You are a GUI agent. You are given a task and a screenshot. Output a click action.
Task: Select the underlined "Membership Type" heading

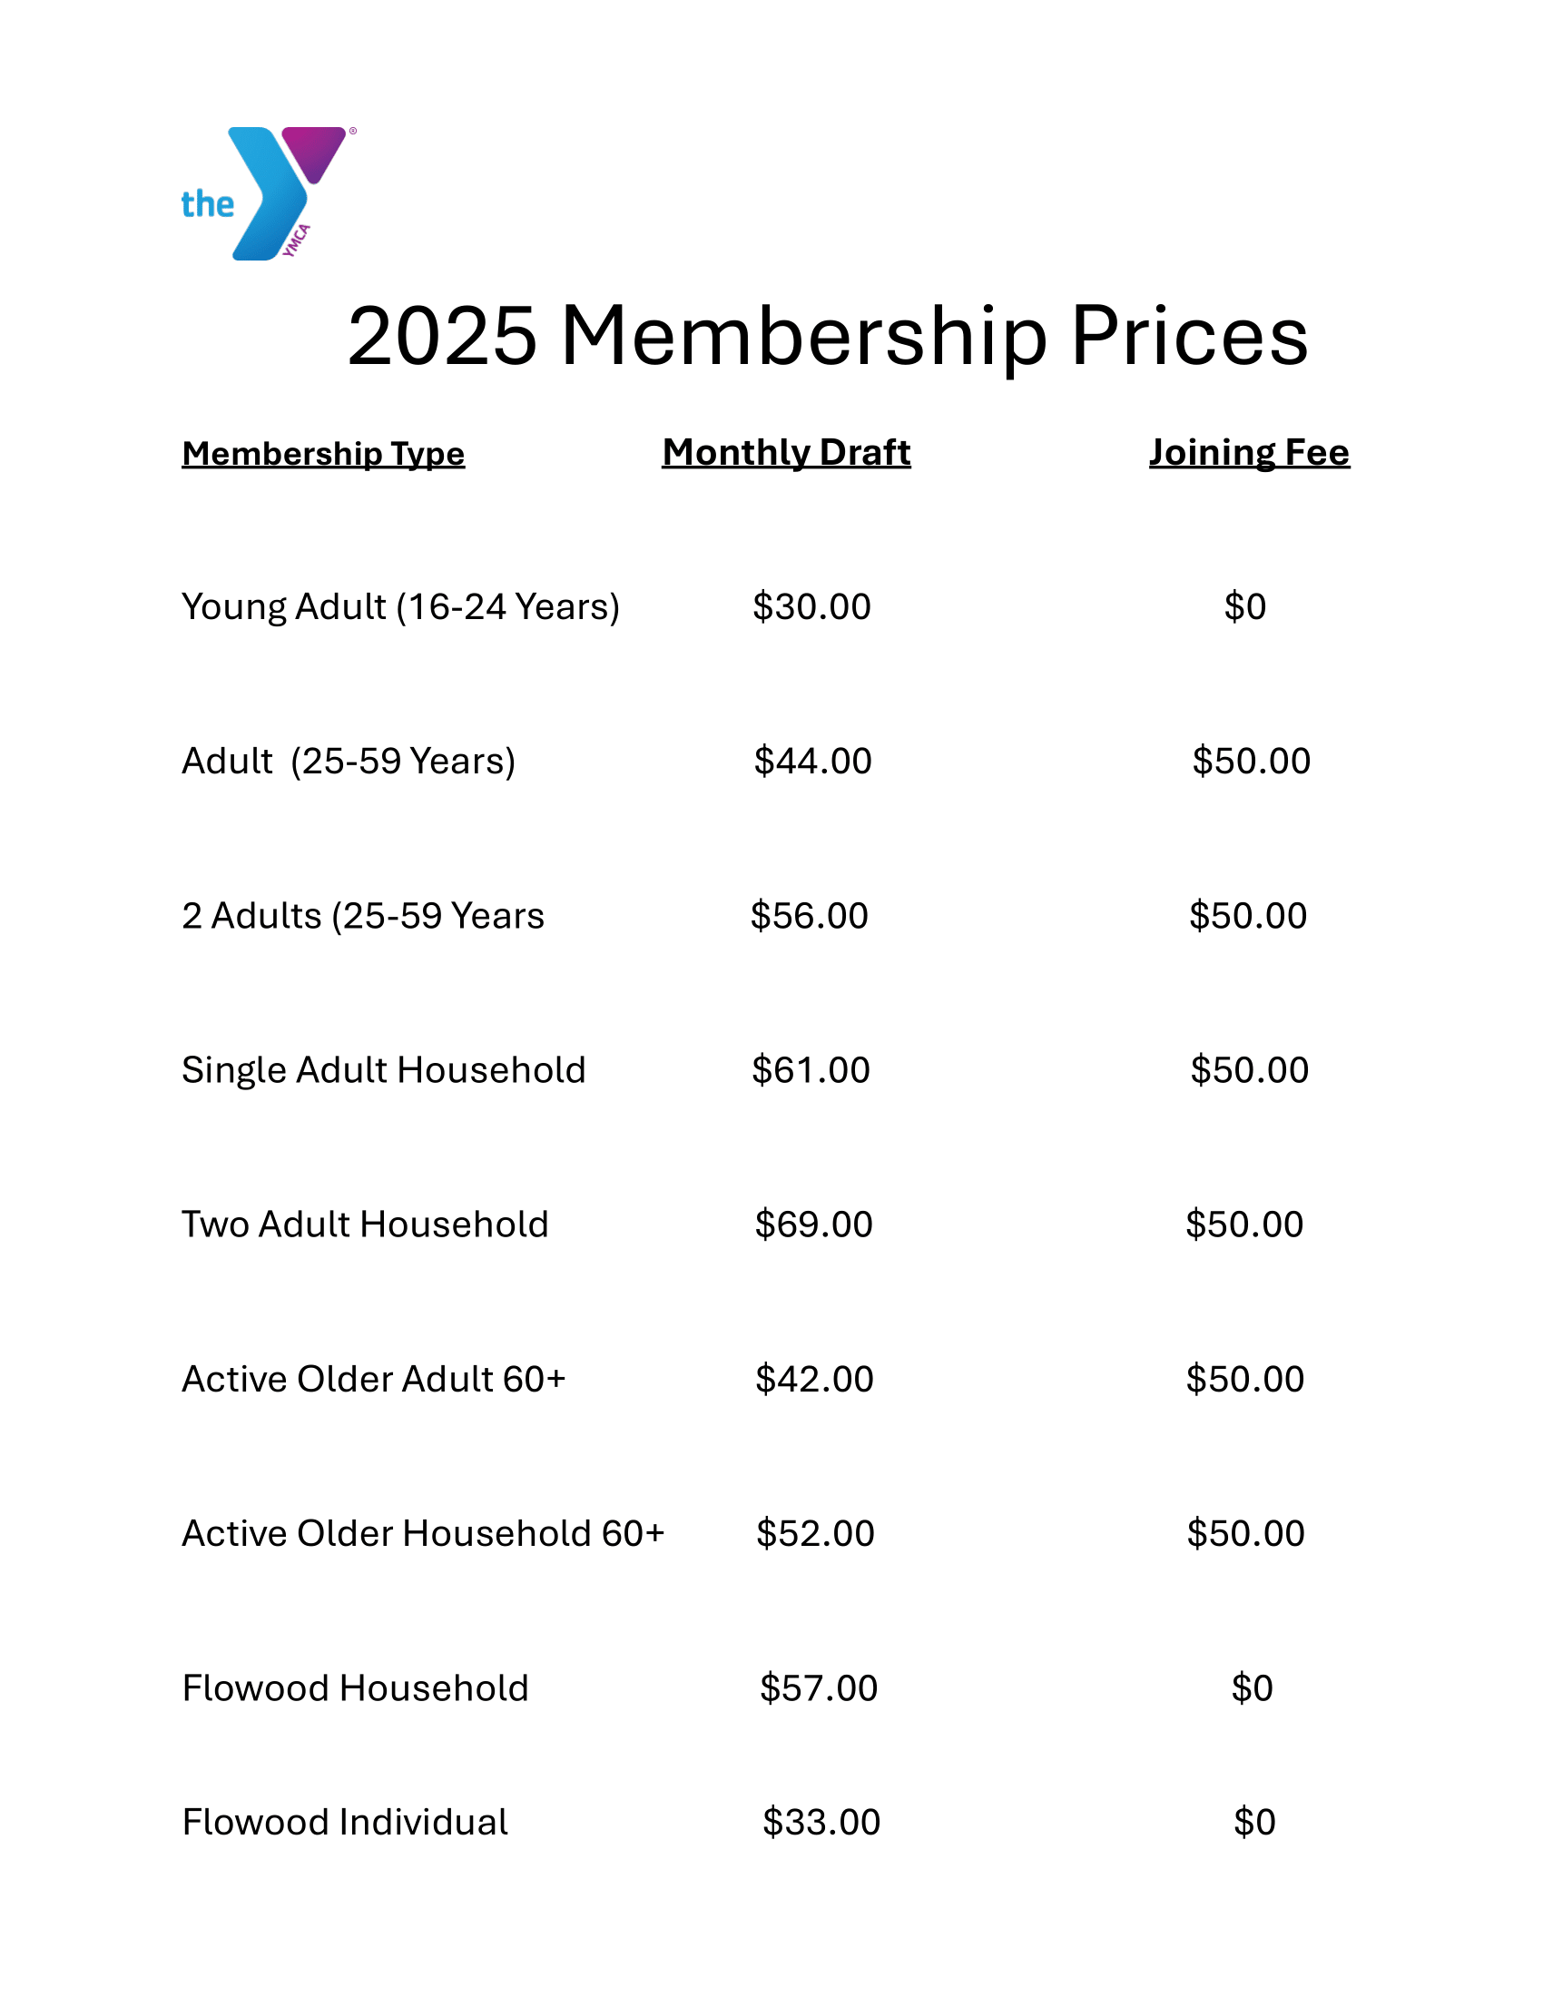323,454
